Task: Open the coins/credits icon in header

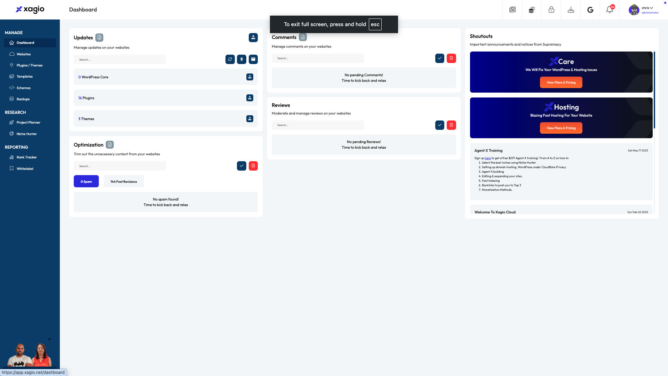Action: click(532, 10)
